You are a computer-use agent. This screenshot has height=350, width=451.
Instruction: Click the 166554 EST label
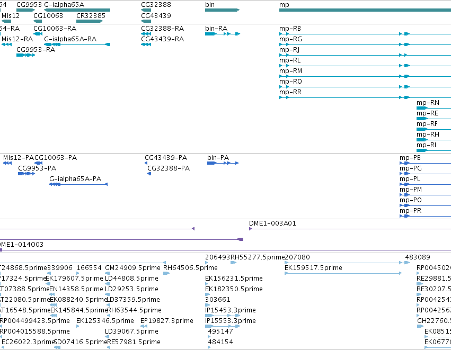[89, 268]
